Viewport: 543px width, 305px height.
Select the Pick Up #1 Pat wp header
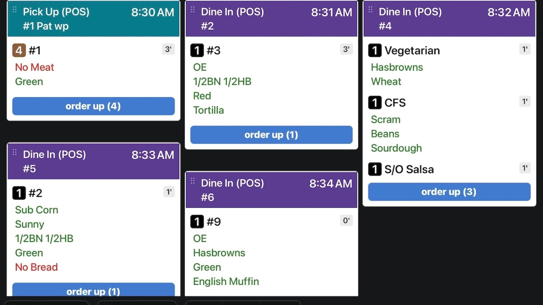(x=93, y=19)
